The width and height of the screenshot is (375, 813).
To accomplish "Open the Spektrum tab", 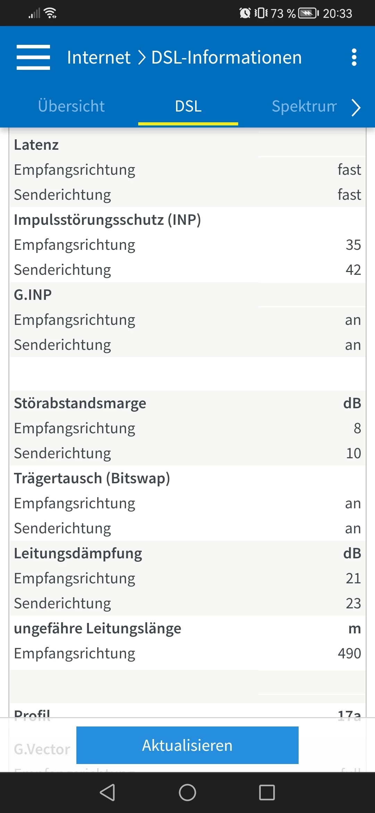I will point(304,106).
